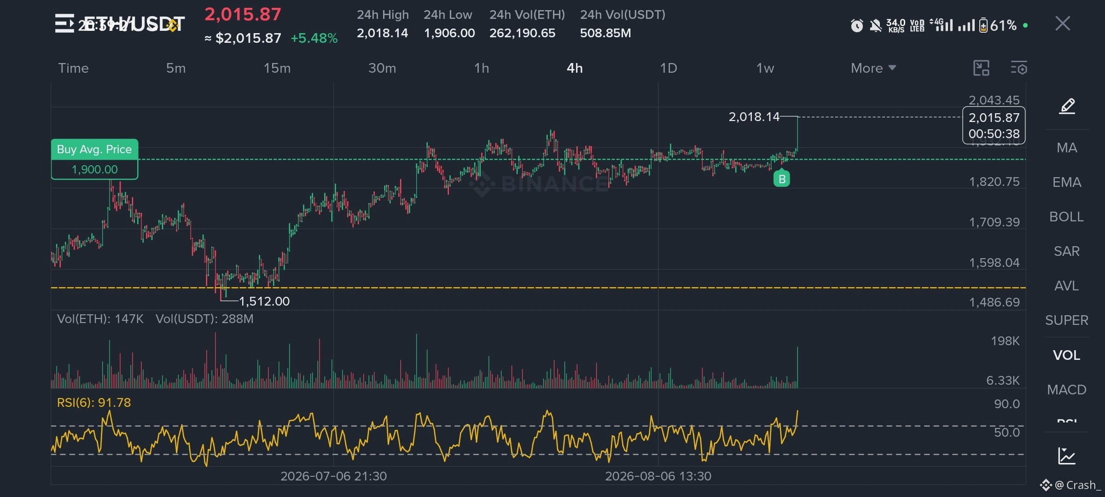Close the fullscreen chart with X

point(1063,23)
